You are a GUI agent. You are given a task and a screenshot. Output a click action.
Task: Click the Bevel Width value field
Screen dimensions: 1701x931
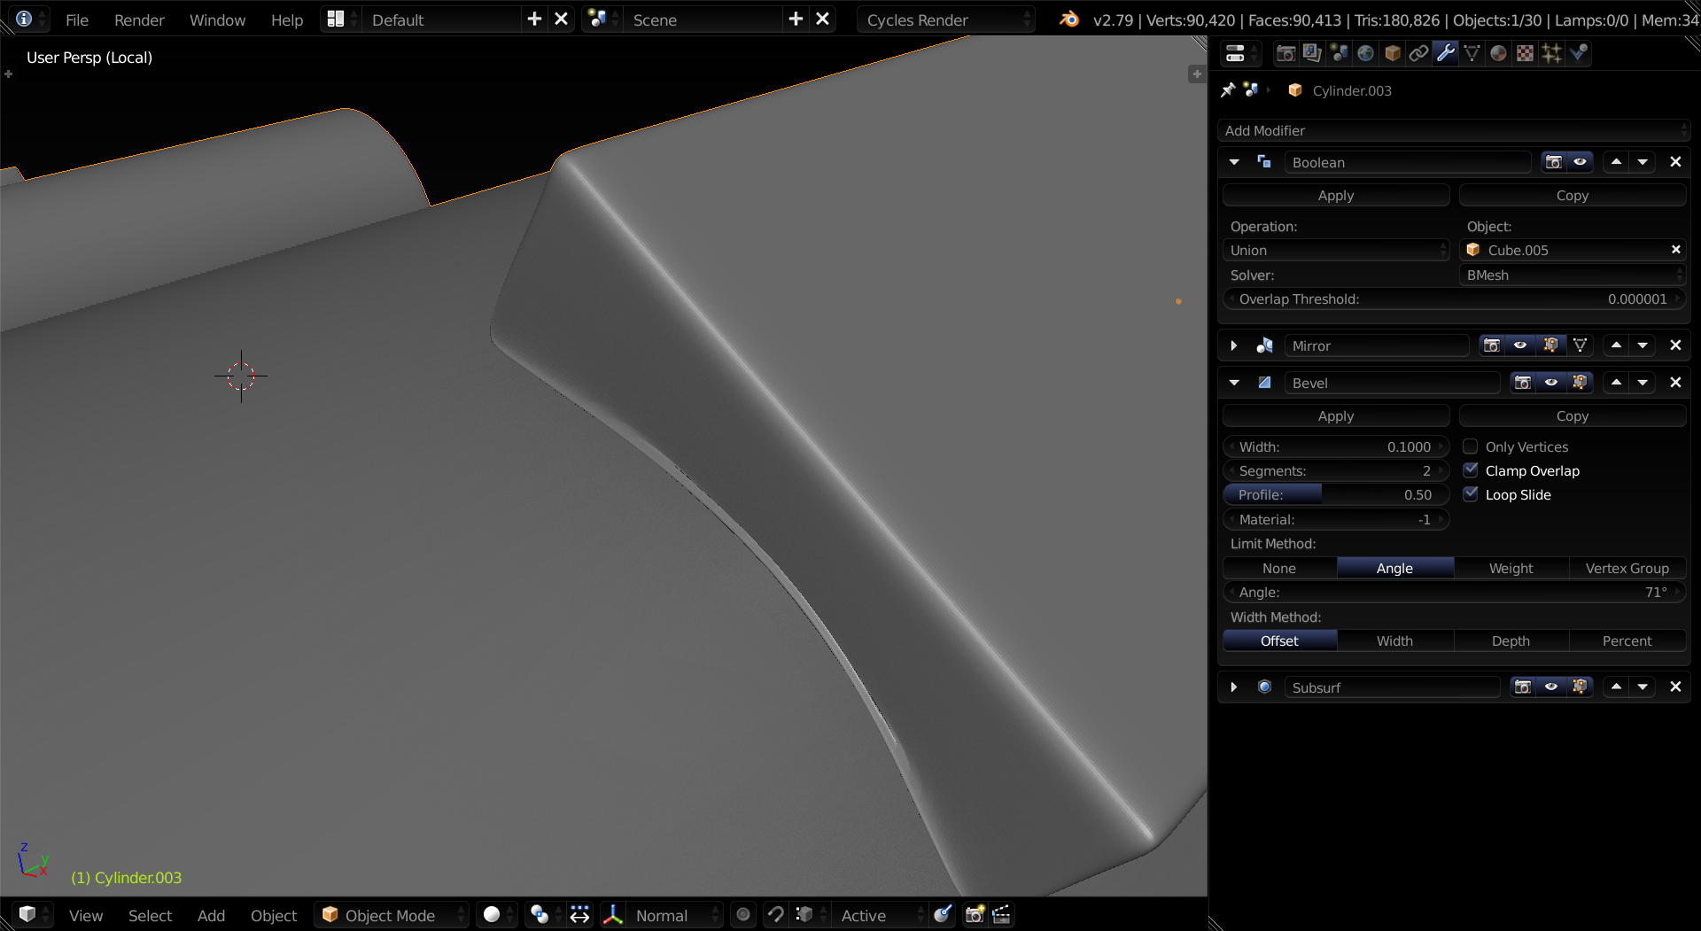(x=1336, y=447)
